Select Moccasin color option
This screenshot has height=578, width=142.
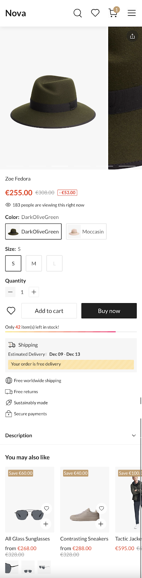click(86, 232)
